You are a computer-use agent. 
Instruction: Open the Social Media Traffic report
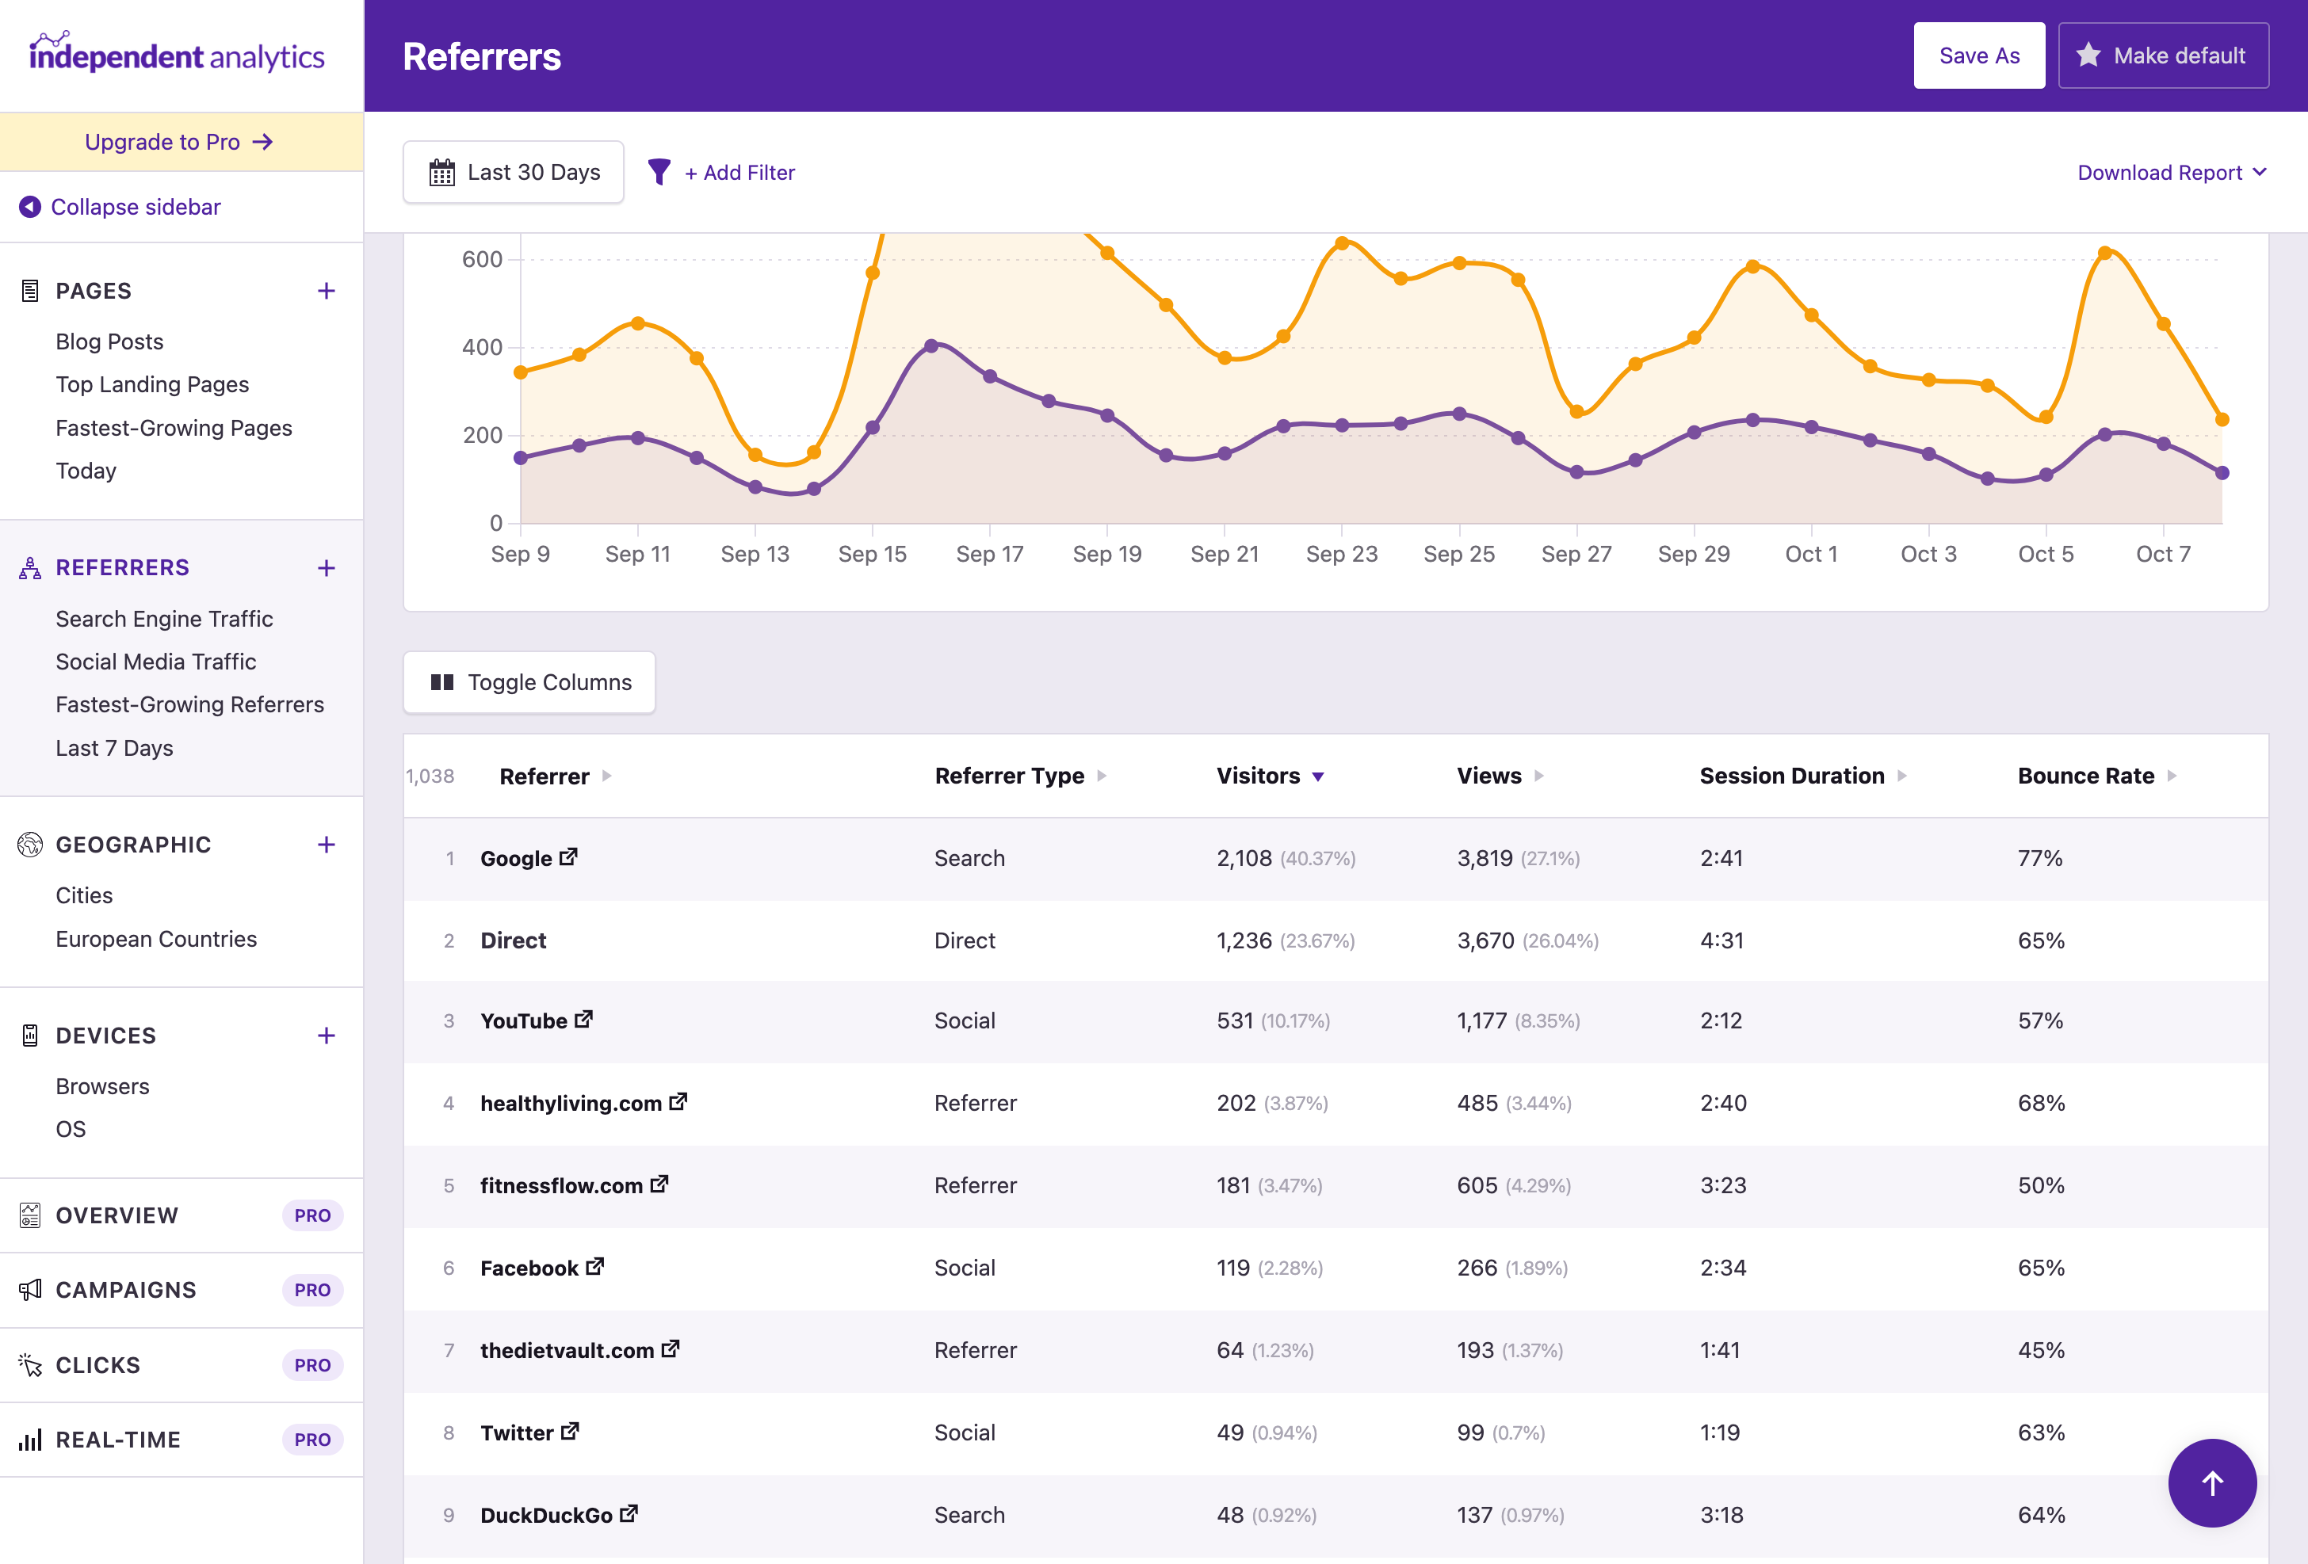(155, 662)
